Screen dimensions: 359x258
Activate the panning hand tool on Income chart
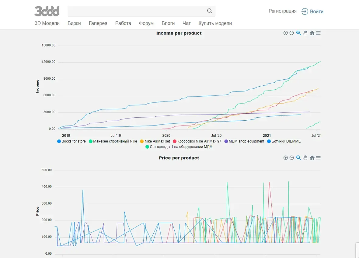tap(305, 33)
